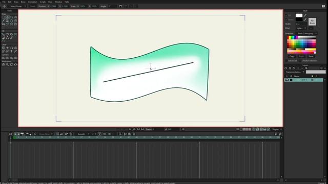
Task: Choose the Transform Layer cross-arrow tool
Action: point(7,48)
